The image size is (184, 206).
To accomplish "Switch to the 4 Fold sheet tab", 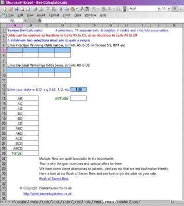I will (45, 202).
